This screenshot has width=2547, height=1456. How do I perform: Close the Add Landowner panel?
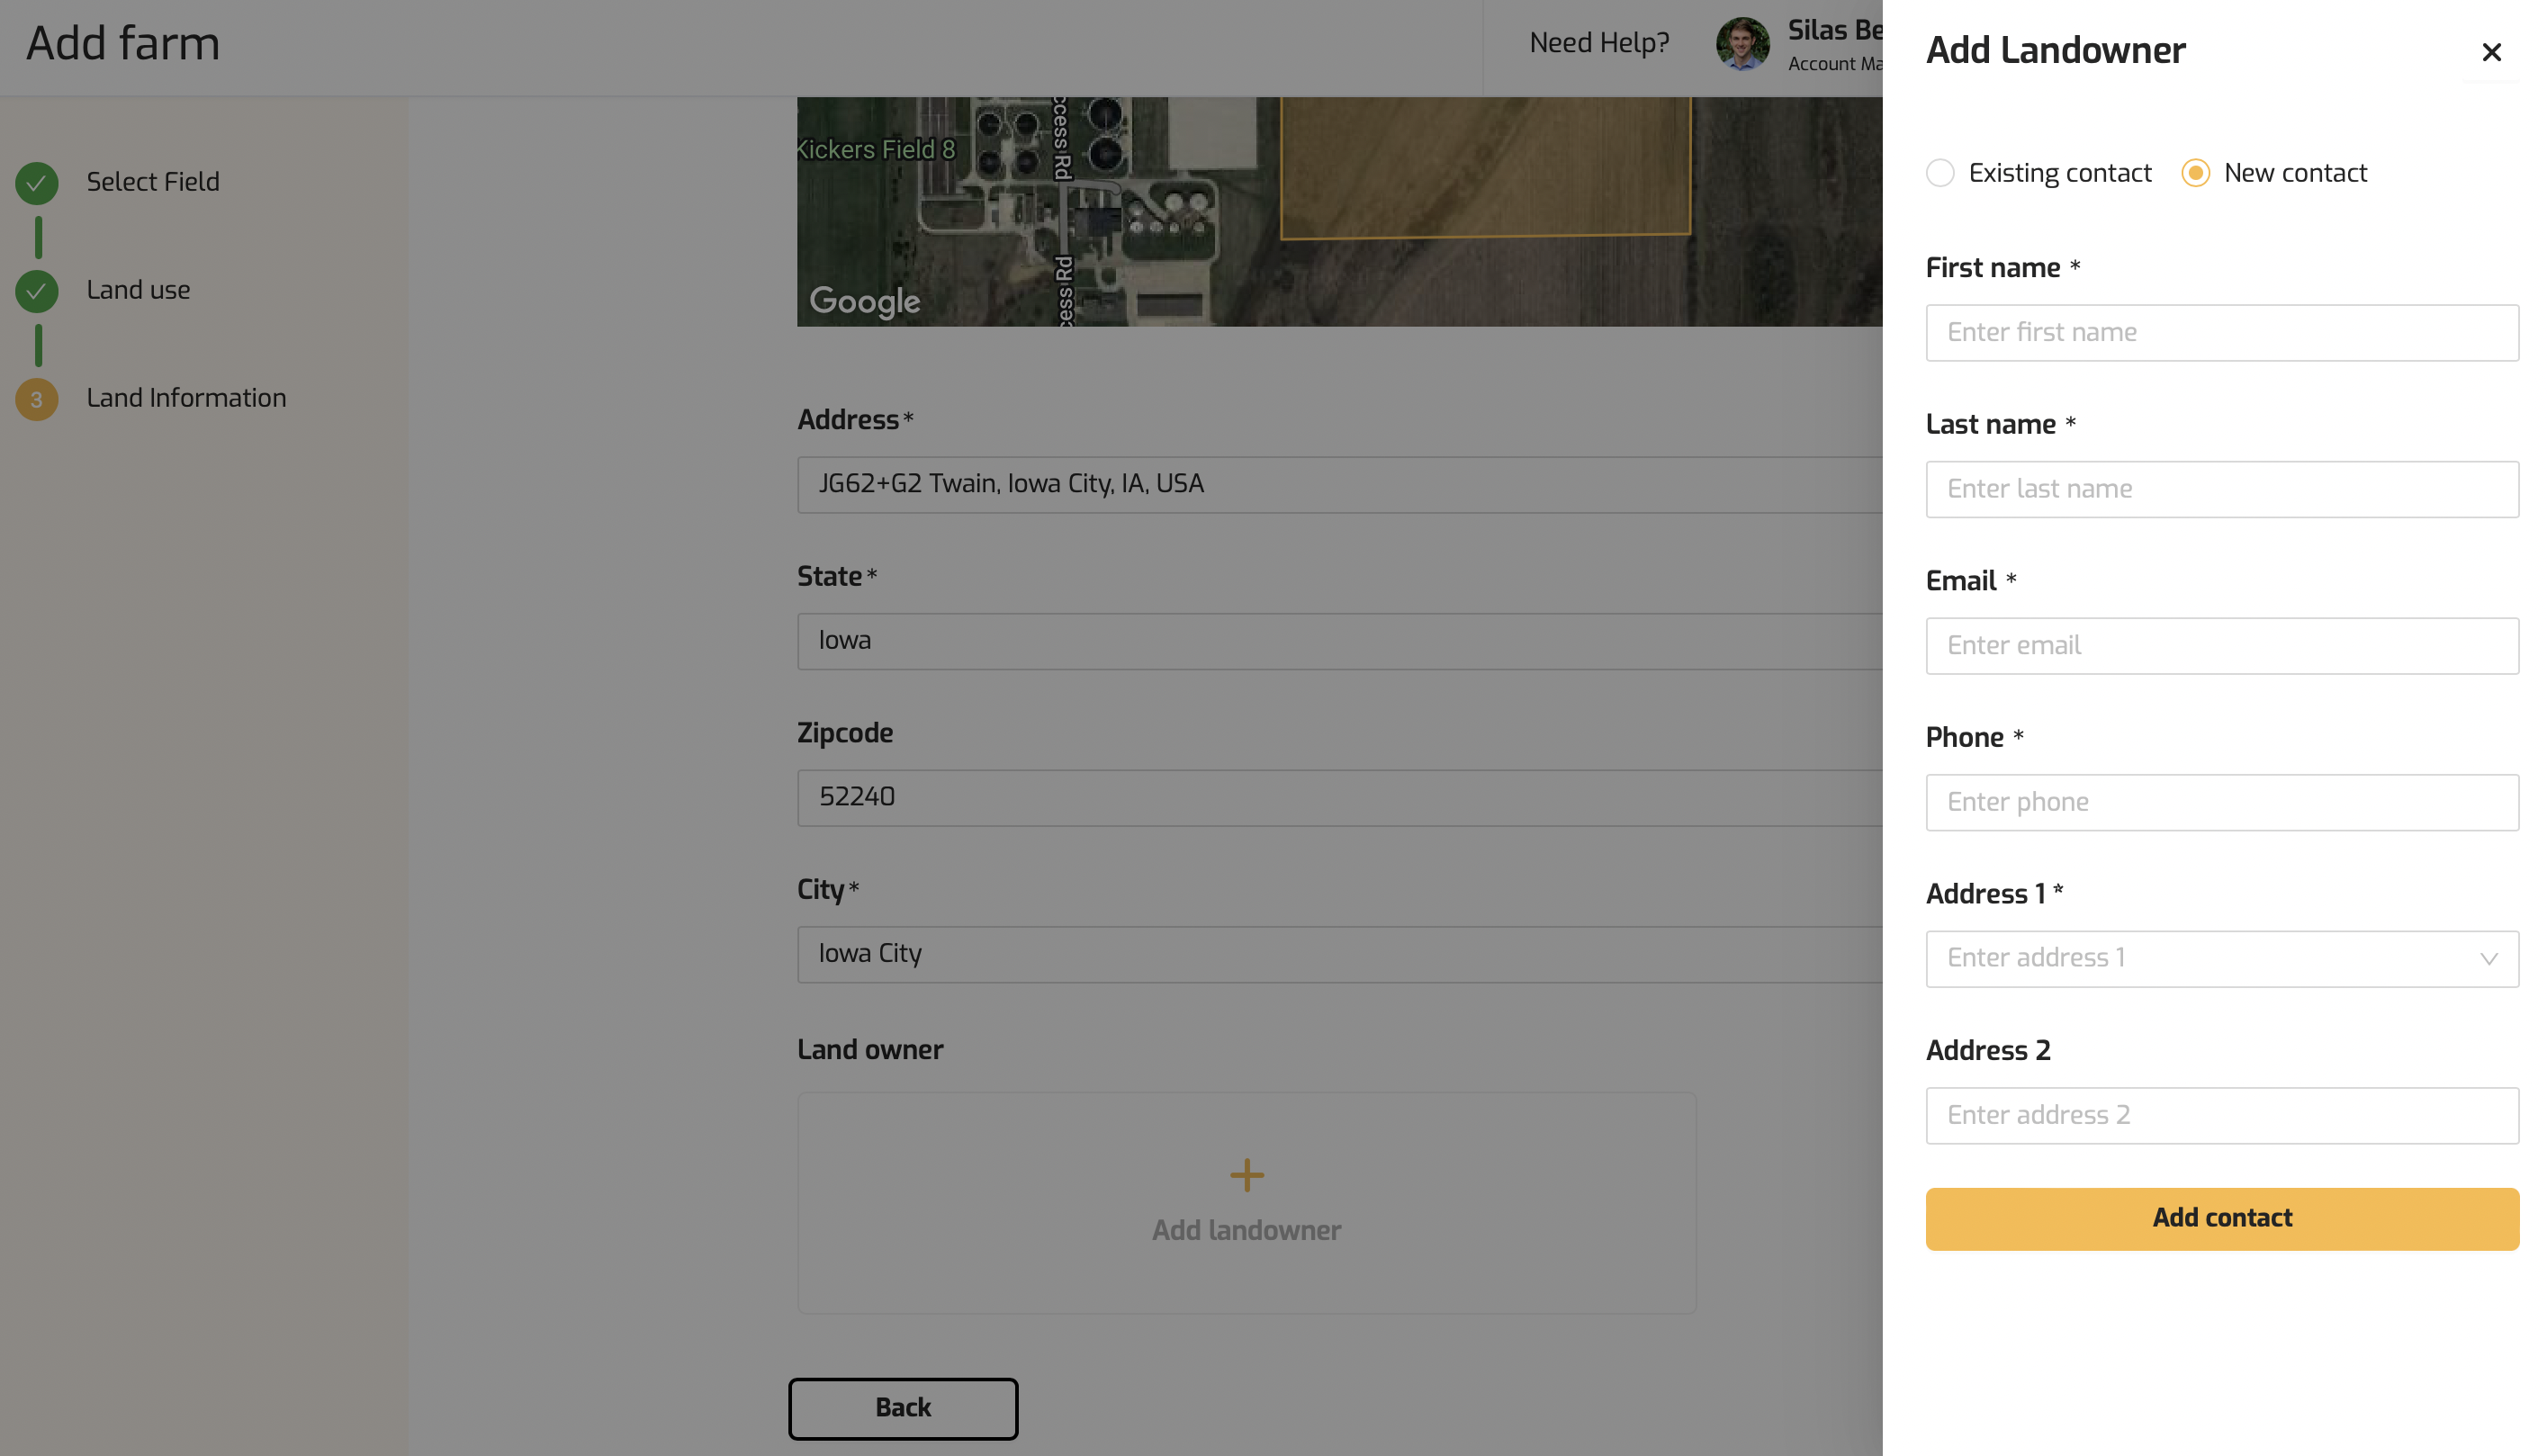(x=2490, y=52)
